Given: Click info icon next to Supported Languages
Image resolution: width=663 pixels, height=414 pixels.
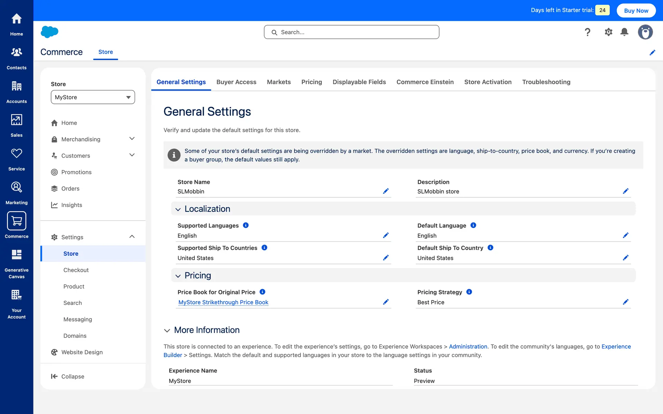Looking at the screenshot, I should click(x=246, y=225).
